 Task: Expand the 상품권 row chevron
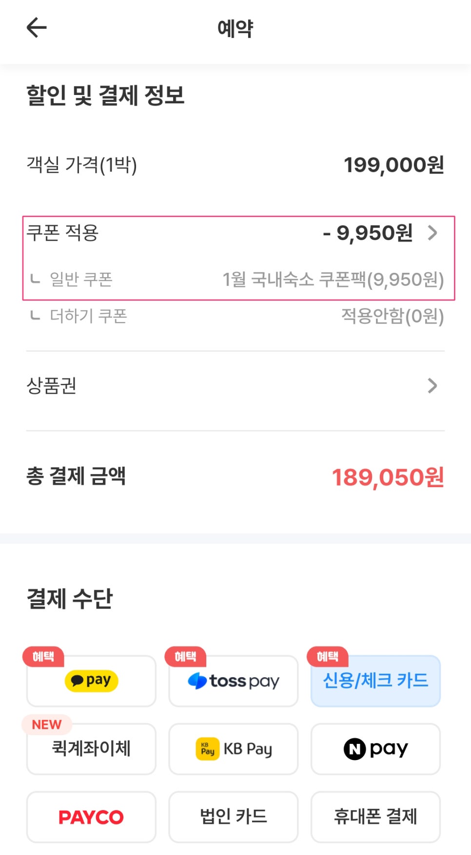[x=432, y=386]
